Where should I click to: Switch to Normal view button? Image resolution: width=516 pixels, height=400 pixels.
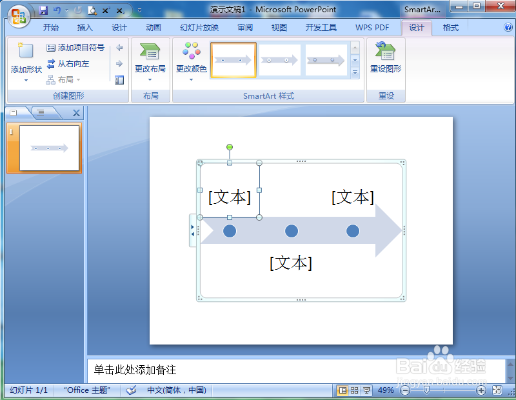tap(342, 390)
